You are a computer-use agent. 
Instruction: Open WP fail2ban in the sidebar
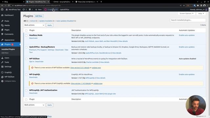10,77
